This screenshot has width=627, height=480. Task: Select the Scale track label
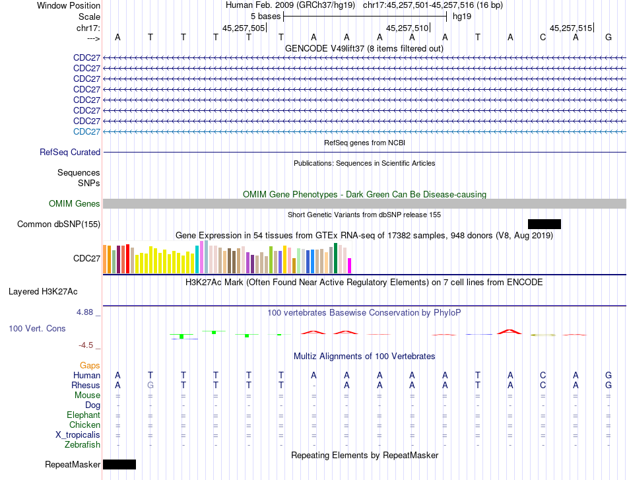[89, 17]
